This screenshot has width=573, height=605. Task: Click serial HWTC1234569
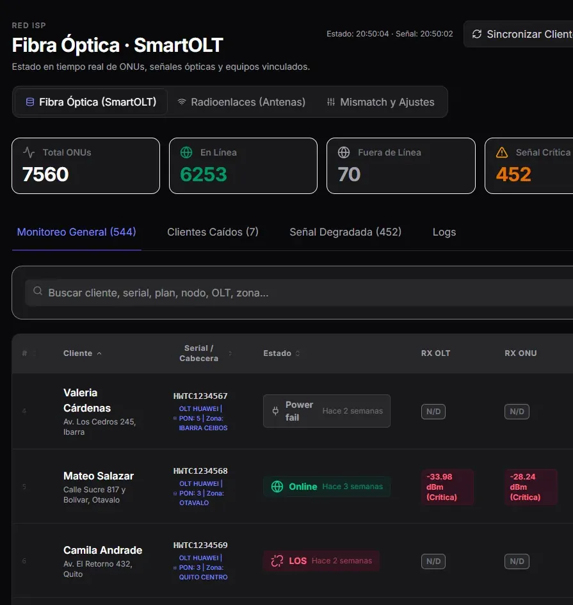200,545
